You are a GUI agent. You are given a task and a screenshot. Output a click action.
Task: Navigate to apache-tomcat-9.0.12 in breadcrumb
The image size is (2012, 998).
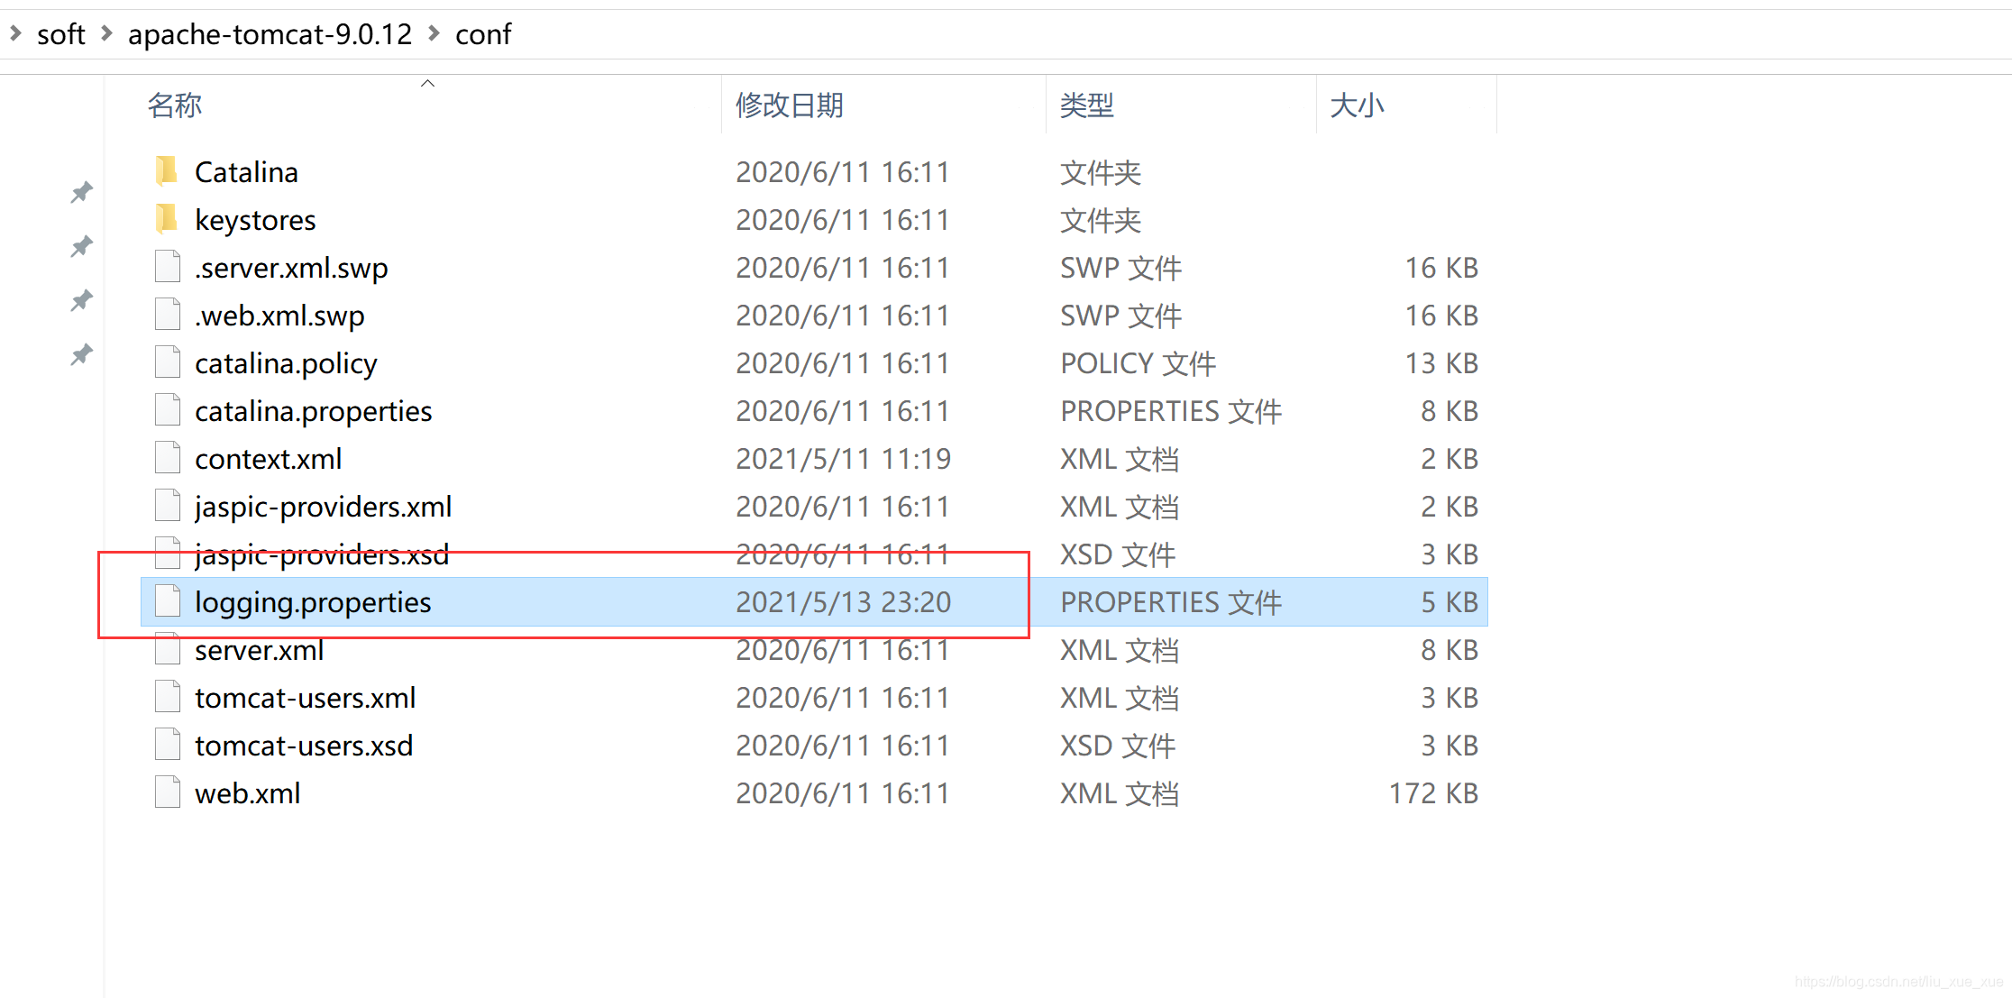tap(270, 34)
